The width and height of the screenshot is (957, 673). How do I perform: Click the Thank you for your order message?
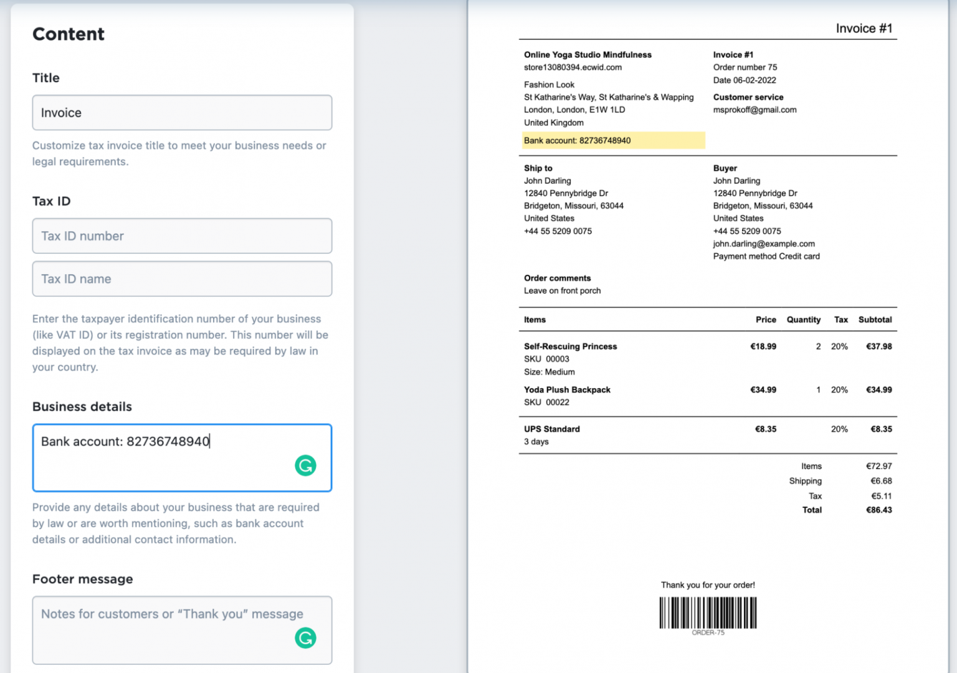(707, 585)
